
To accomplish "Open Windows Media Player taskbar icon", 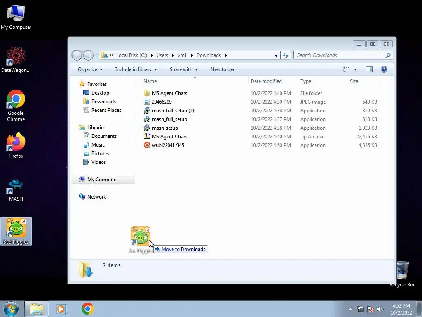I will 62,309.
